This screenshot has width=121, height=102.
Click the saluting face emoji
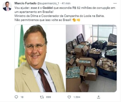[x=74, y=20]
